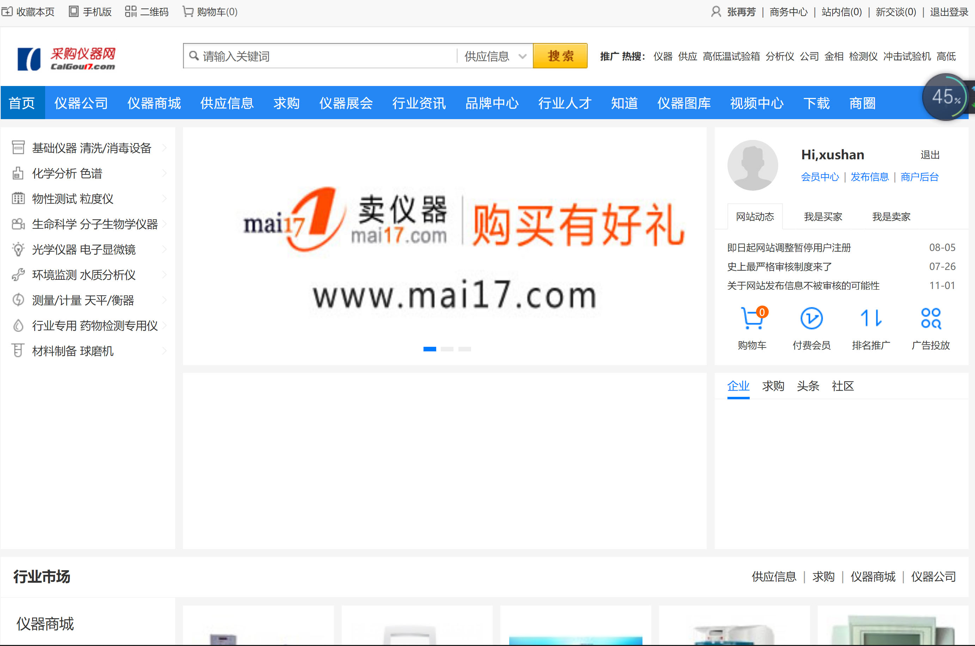Click the yellow 搜索 button
975x646 pixels.
click(560, 56)
